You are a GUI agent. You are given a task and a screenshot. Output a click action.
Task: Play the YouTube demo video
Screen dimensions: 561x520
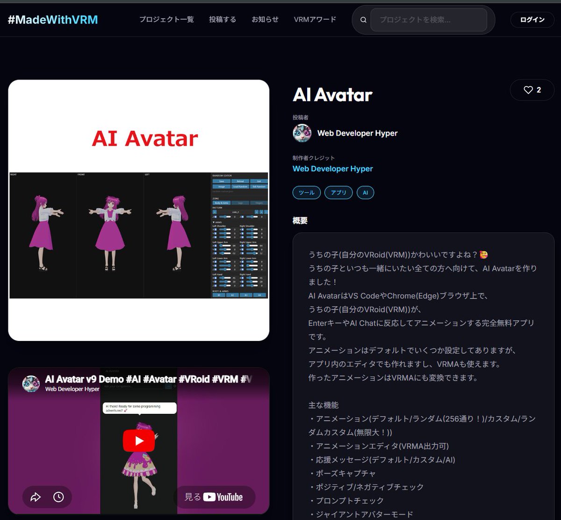point(139,441)
